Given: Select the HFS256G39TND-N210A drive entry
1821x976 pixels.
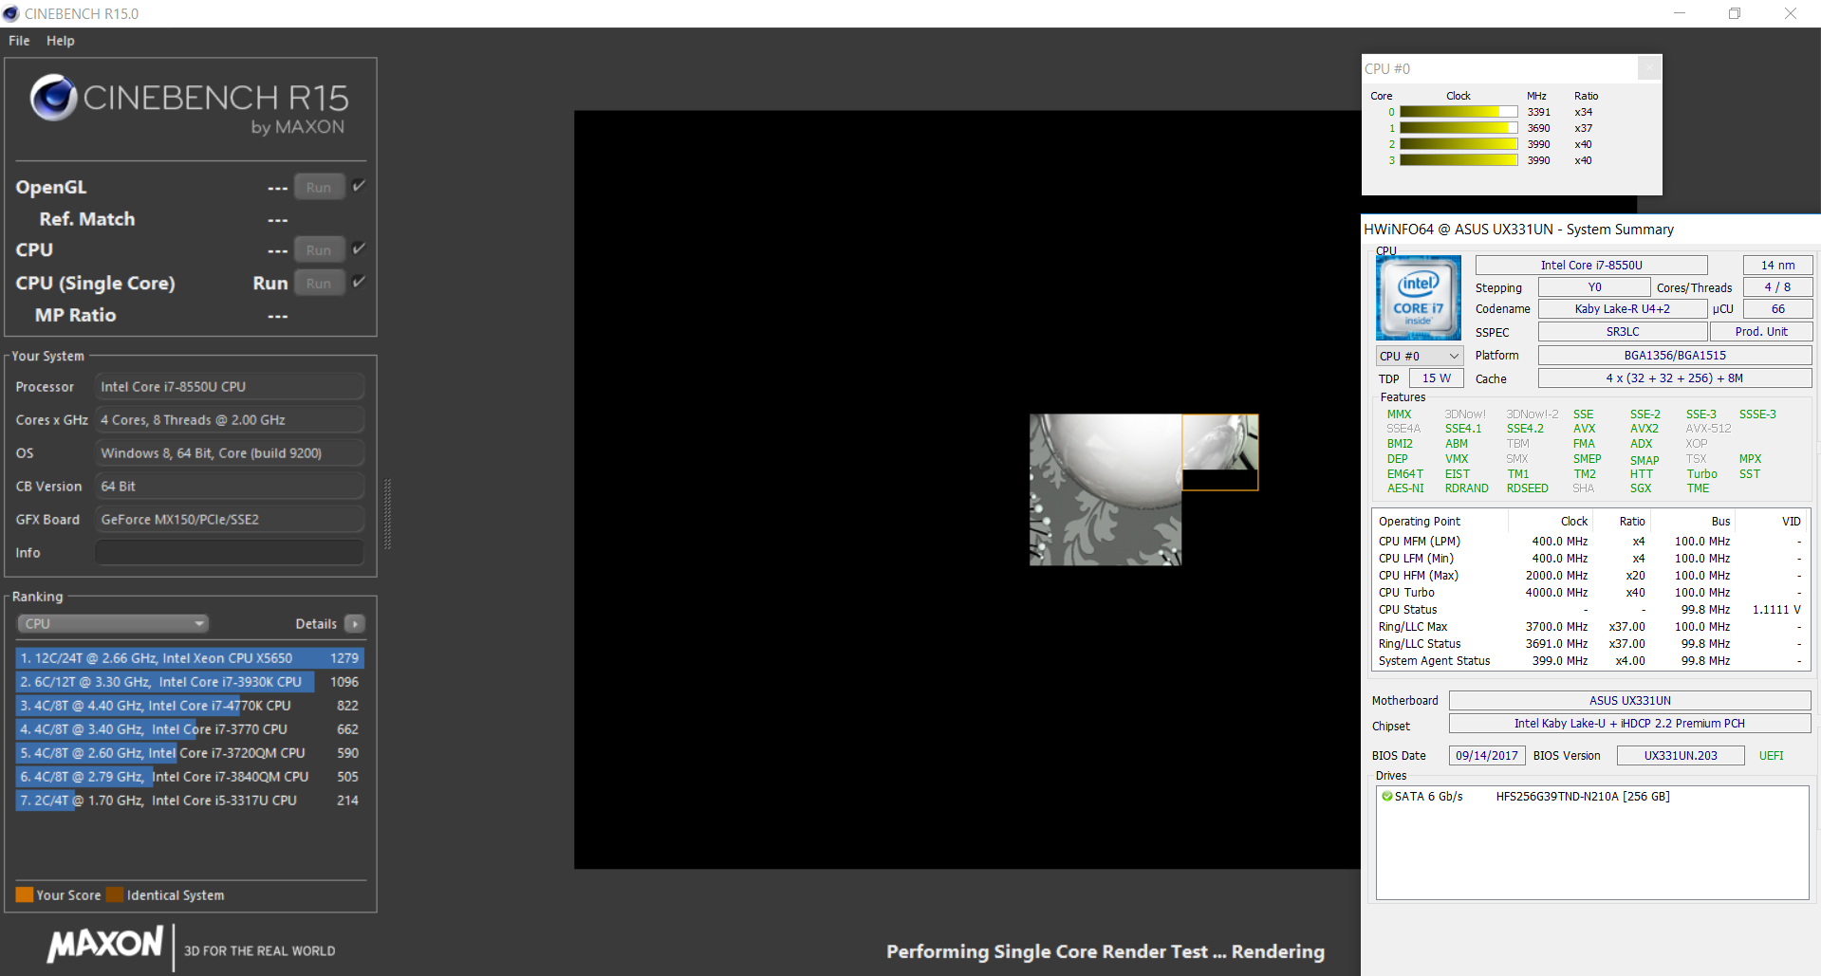Looking at the screenshot, I should click(x=1583, y=796).
